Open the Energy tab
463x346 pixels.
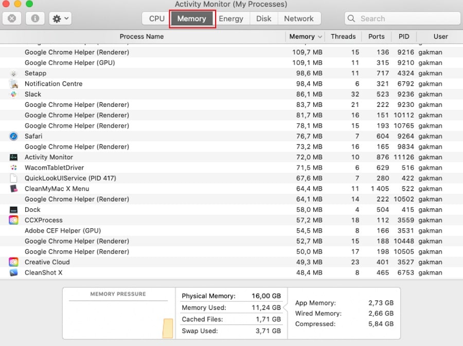pyautogui.click(x=231, y=19)
